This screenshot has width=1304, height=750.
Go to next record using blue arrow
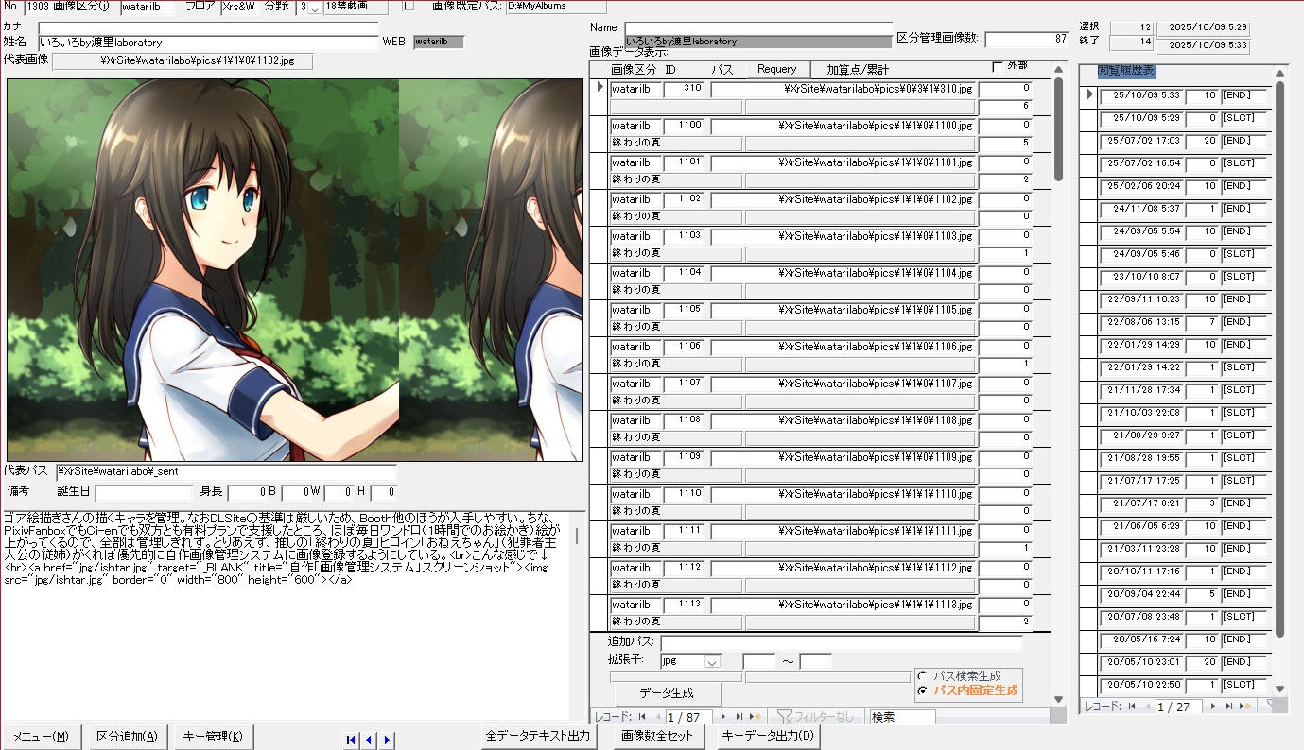click(387, 740)
